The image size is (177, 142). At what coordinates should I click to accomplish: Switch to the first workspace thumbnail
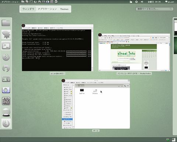coord(176,27)
